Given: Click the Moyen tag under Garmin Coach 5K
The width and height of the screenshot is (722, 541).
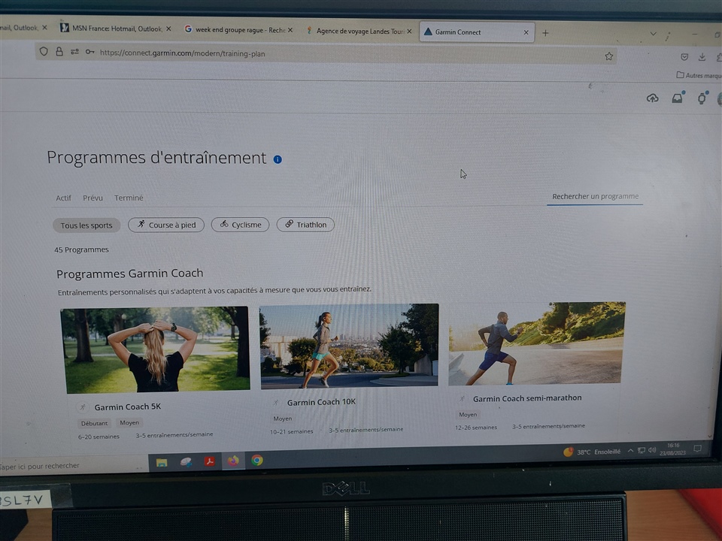Looking at the screenshot, I should (x=129, y=422).
